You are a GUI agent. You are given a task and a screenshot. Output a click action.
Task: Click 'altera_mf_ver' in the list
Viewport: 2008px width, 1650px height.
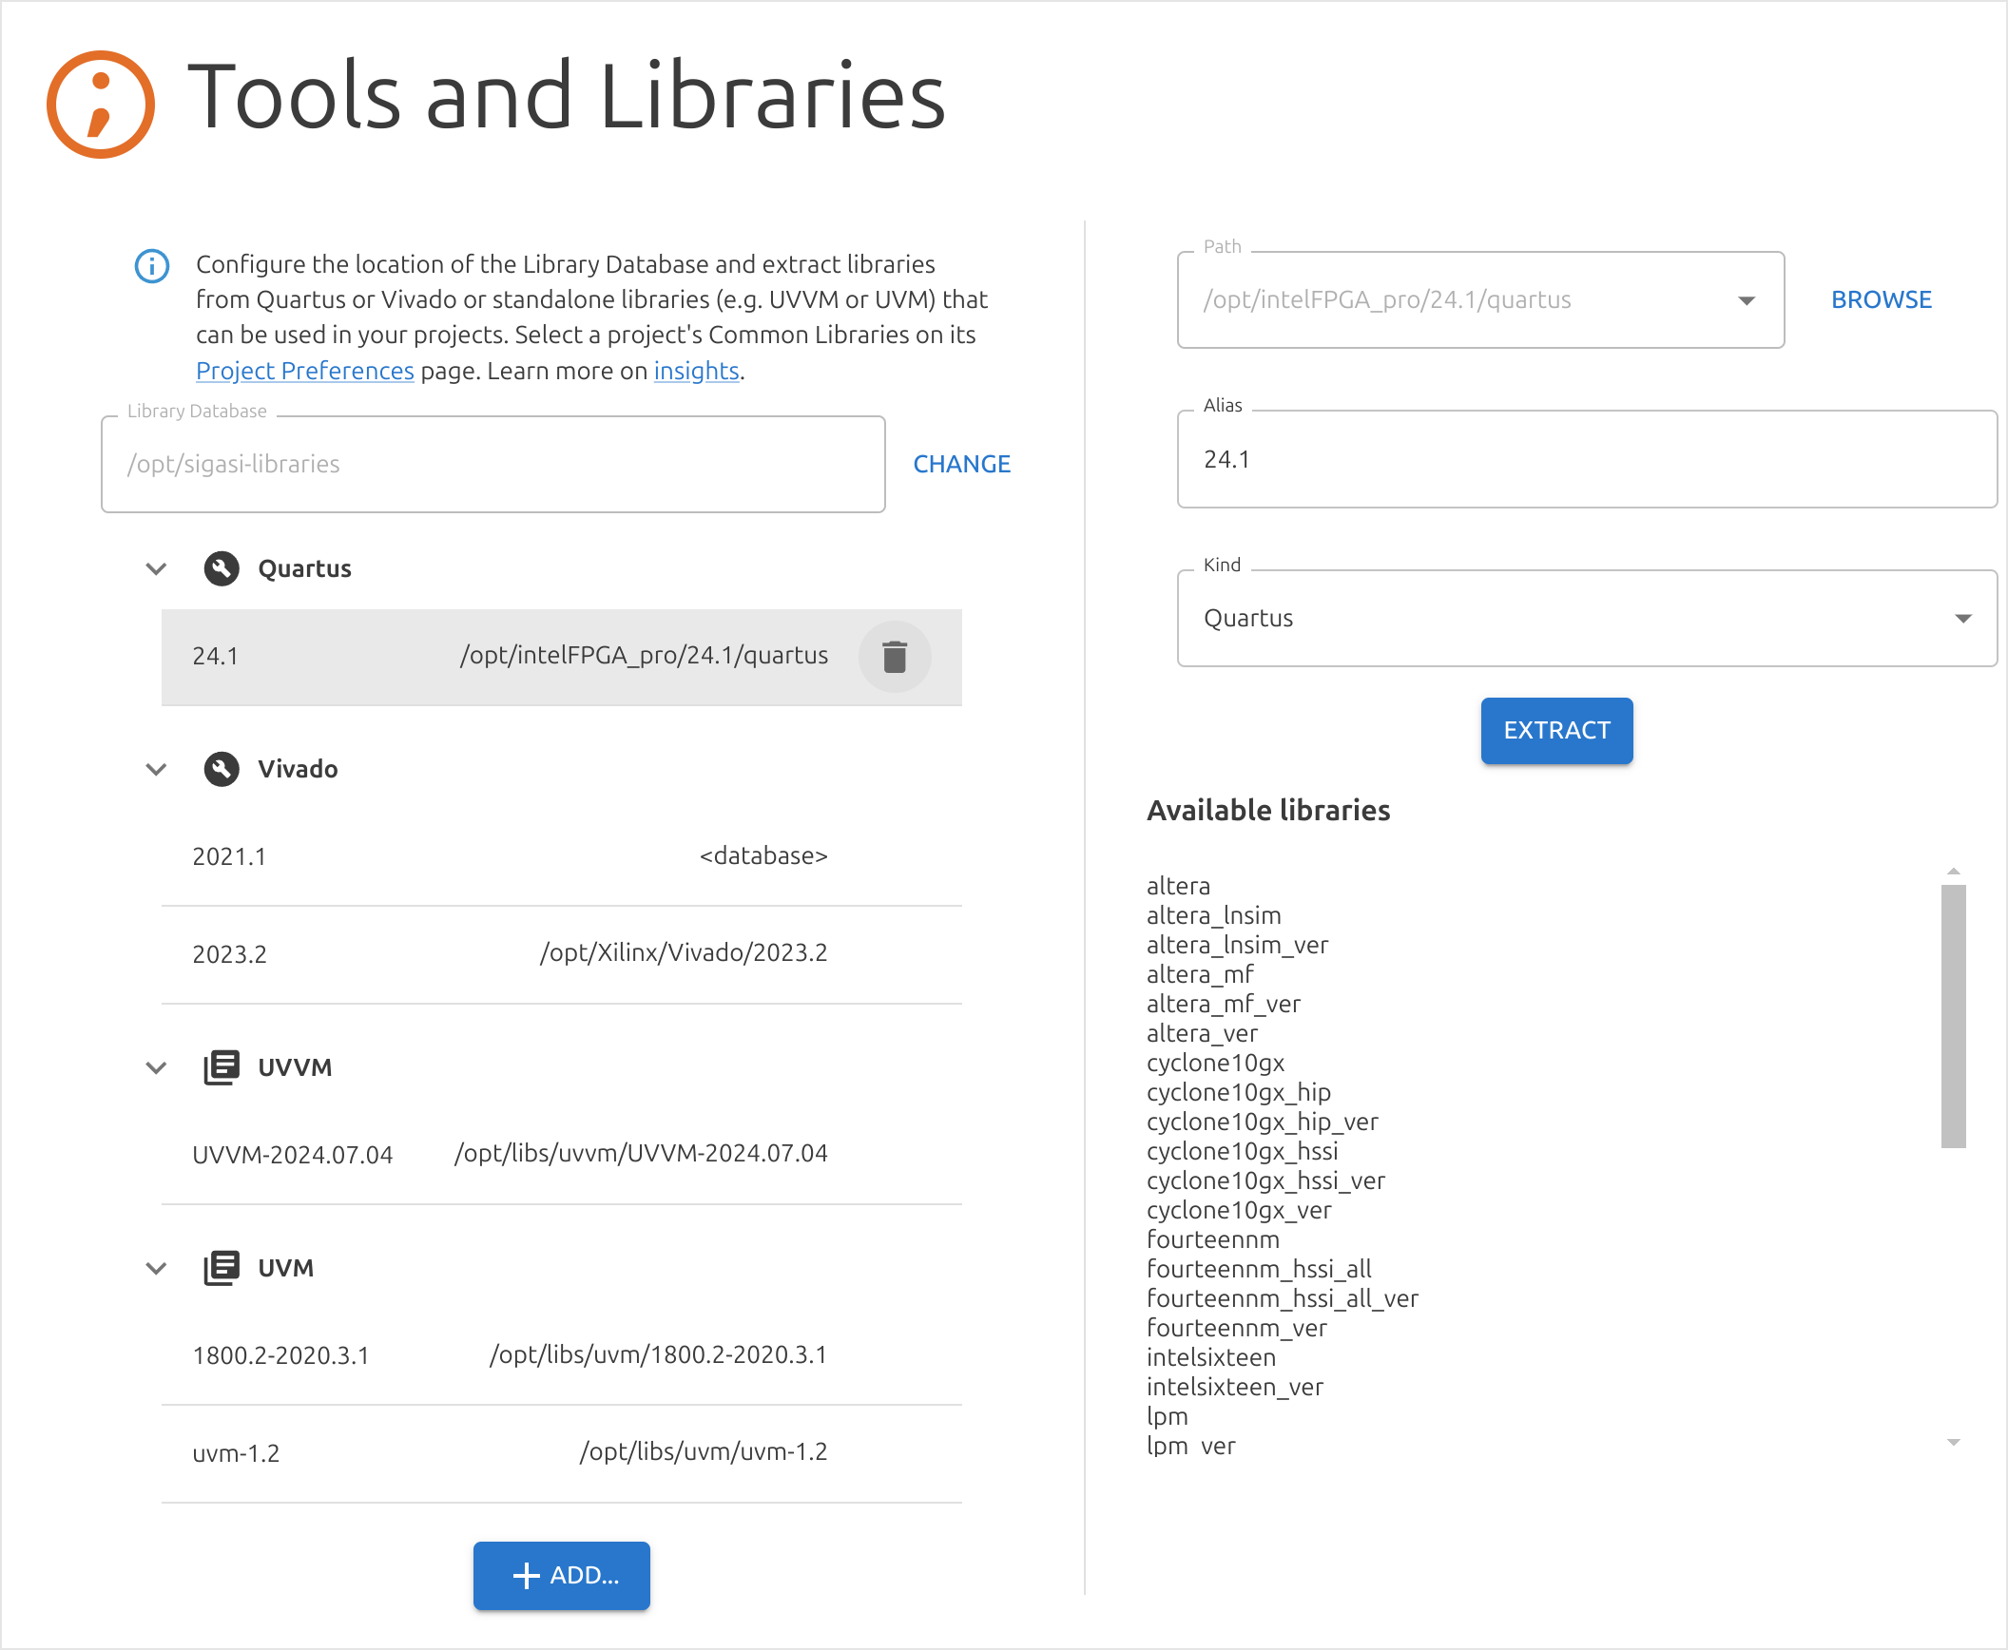(x=1223, y=1004)
